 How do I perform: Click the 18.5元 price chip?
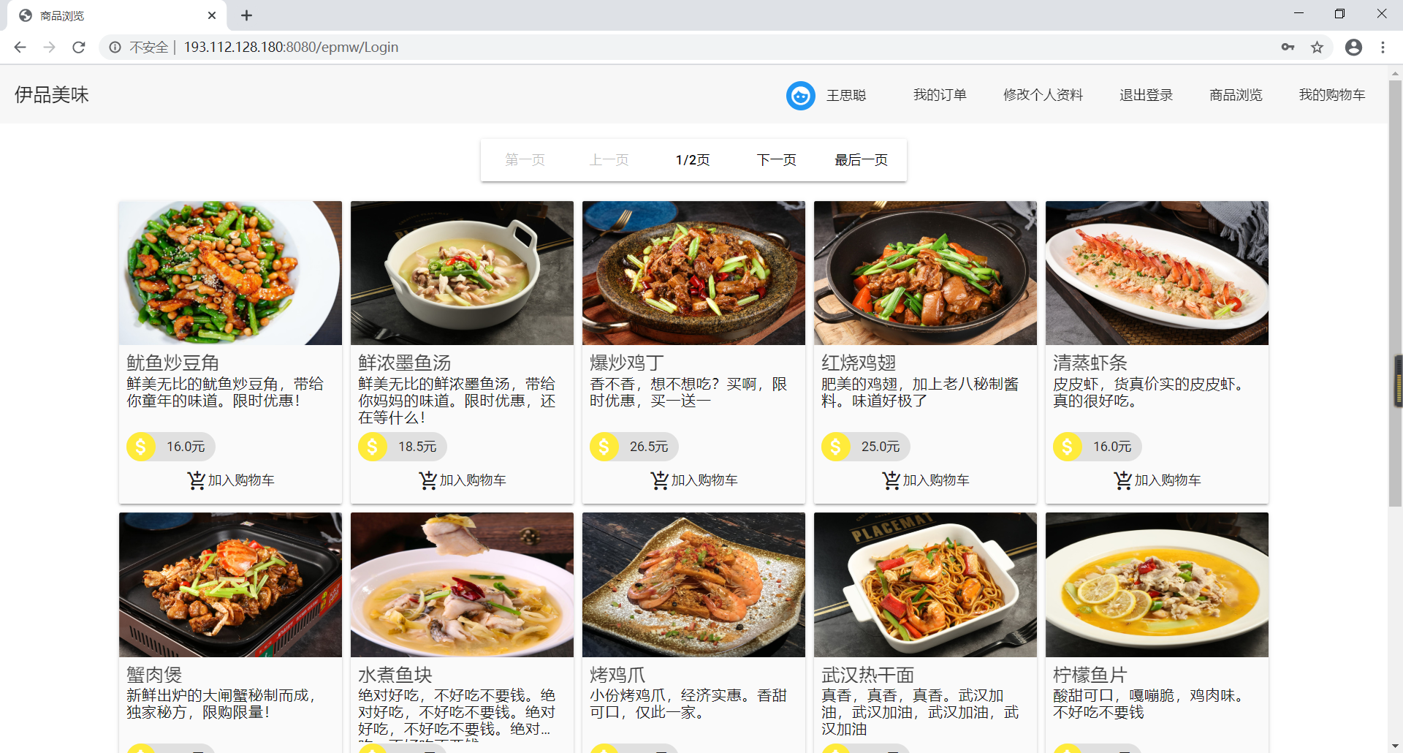(403, 447)
